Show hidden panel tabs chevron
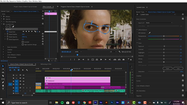Viewport: 187px width, 105px height. tap(58, 6)
